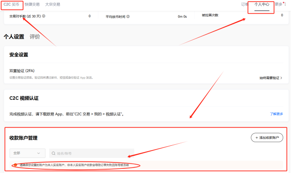Image resolution: width=291 pixels, height=173 pixels.
Task: Select 个人中心 in the top navigation
Action: pyautogui.click(x=262, y=4)
